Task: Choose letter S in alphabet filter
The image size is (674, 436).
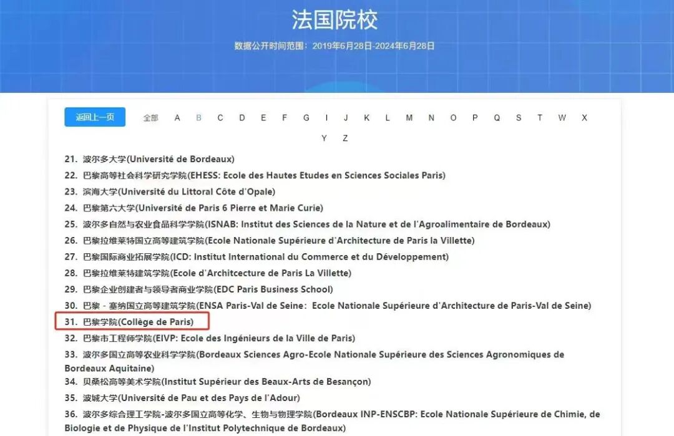Action: pyautogui.click(x=518, y=118)
